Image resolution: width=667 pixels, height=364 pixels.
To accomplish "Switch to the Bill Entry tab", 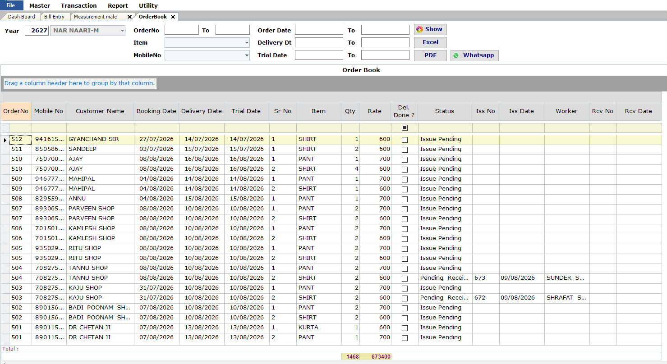I will tap(54, 17).
